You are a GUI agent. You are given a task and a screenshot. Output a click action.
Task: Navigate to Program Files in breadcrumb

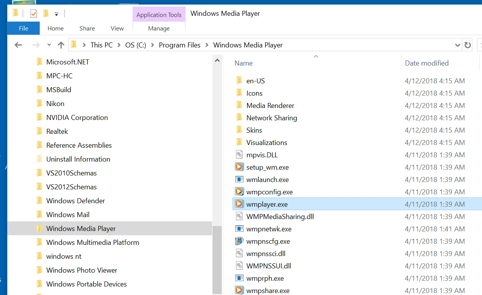pos(180,45)
